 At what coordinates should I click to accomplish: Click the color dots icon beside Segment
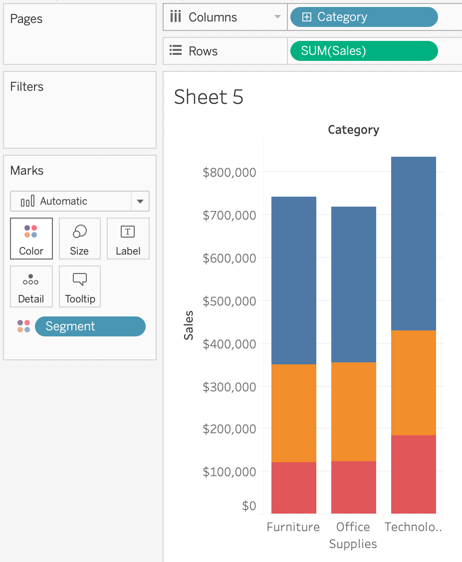[23, 326]
